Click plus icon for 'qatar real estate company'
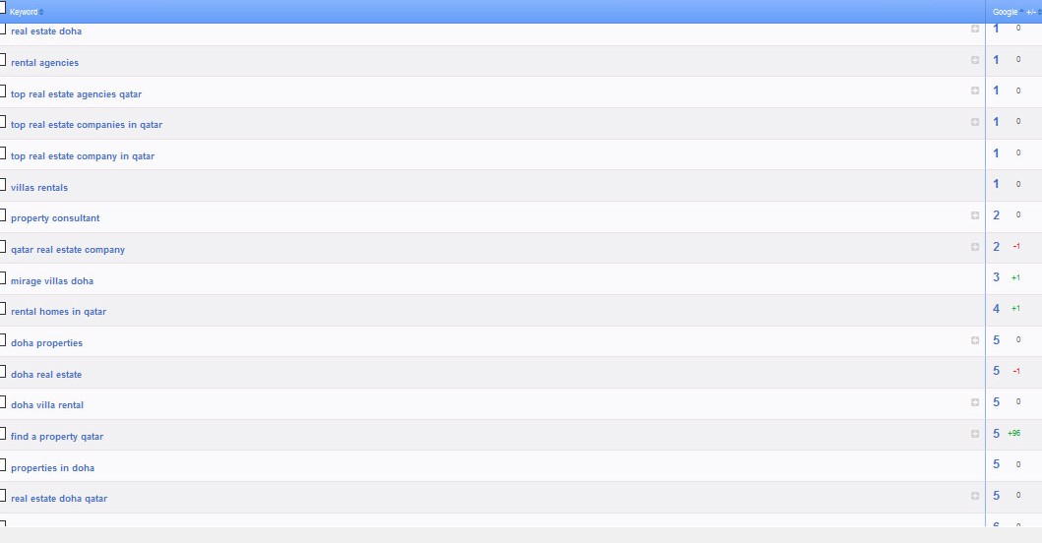Screen dimensions: 1042x543 point(975,247)
